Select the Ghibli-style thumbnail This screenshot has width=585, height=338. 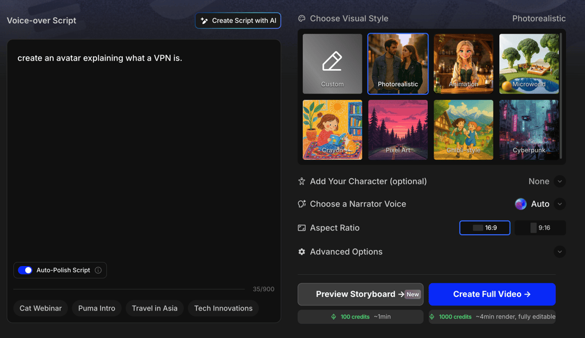point(463,130)
